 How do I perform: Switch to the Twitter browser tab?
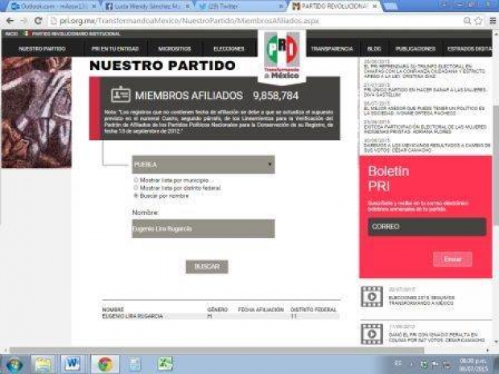click(x=239, y=6)
